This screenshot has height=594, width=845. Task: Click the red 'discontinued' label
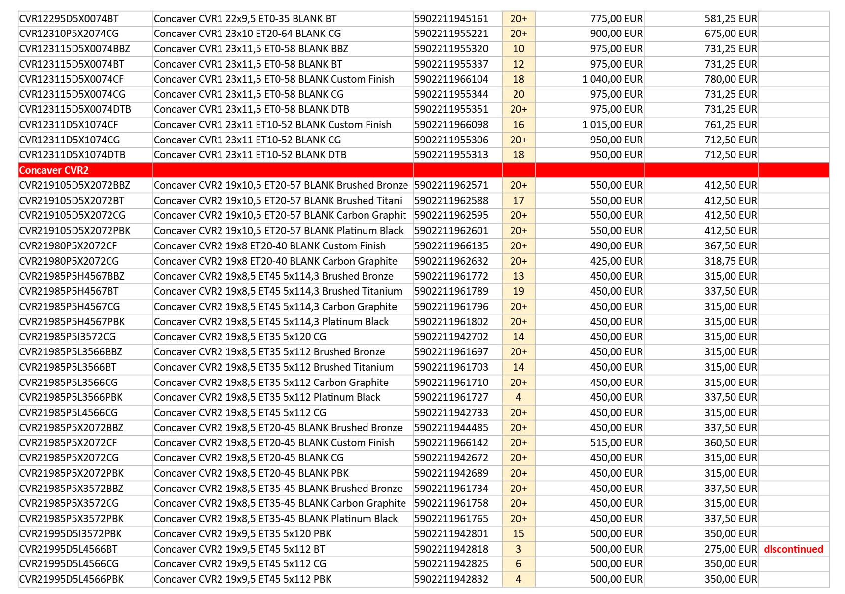point(793,549)
